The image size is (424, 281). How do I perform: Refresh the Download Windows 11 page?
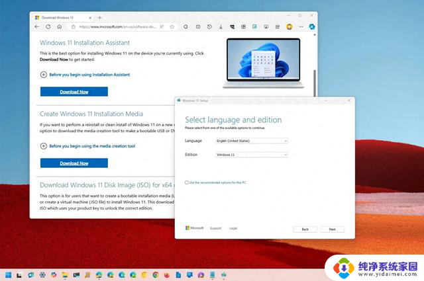tap(48, 26)
